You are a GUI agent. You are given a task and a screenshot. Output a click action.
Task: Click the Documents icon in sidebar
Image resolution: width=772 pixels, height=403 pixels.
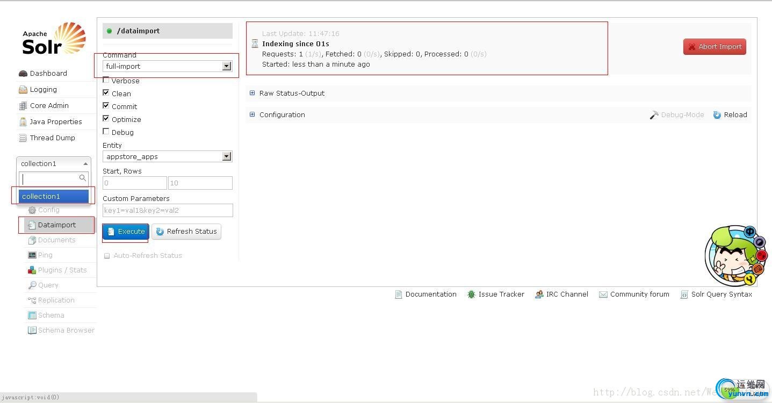32,240
